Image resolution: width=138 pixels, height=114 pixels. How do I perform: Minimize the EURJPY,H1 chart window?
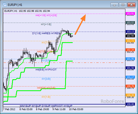click(114, 5)
